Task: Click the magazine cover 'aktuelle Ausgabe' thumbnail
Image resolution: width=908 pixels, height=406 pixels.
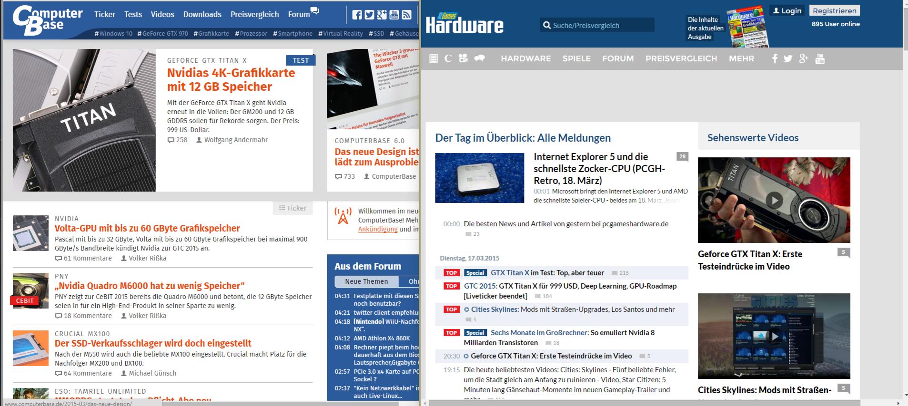Action: point(747,26)
